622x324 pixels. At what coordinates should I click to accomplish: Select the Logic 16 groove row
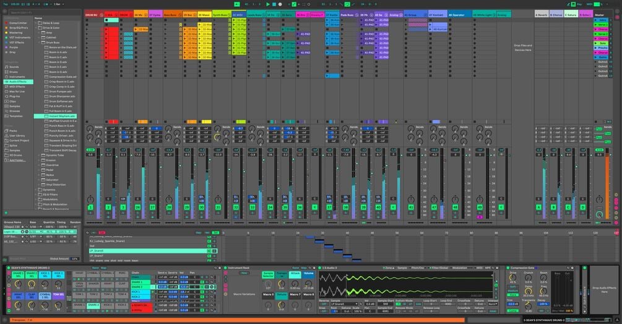[x=40, y=232]
